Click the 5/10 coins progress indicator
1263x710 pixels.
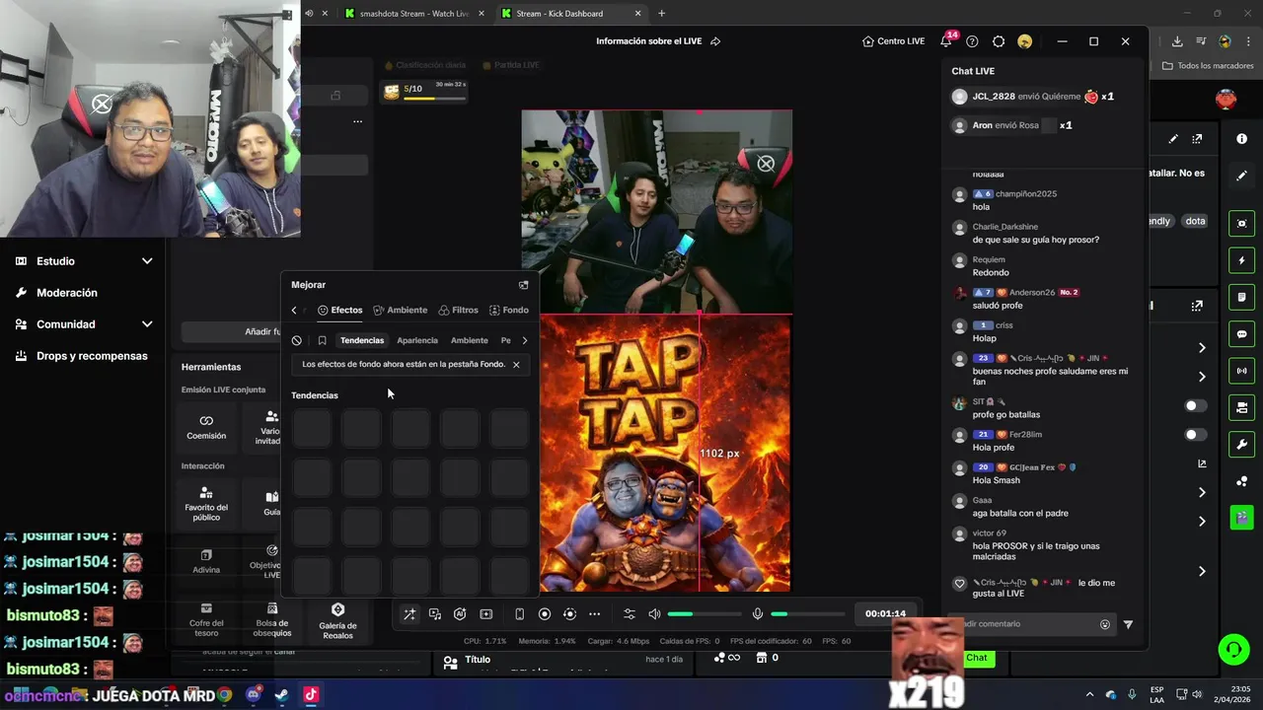pos(423,90)
